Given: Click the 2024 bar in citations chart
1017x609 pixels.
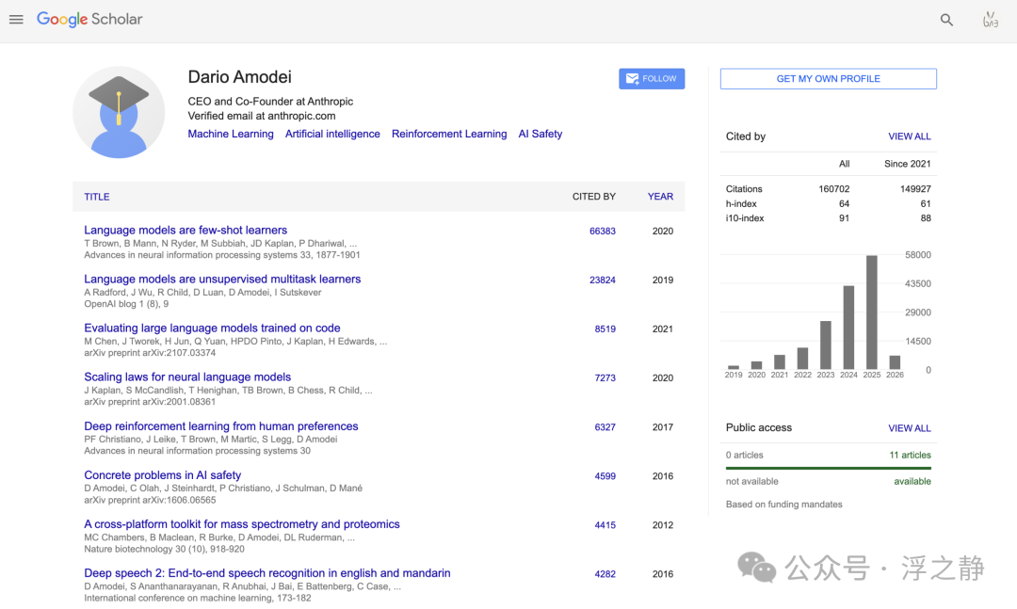Looking at the screenshot, I should (x=848, y=328).
